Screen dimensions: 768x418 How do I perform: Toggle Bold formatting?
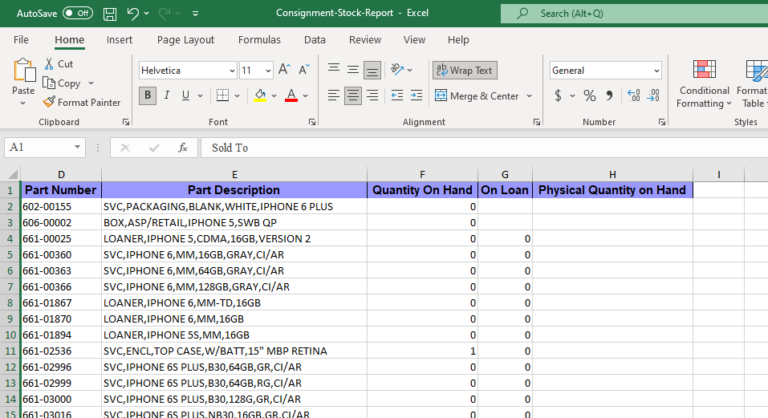click(x=147, y=95)
